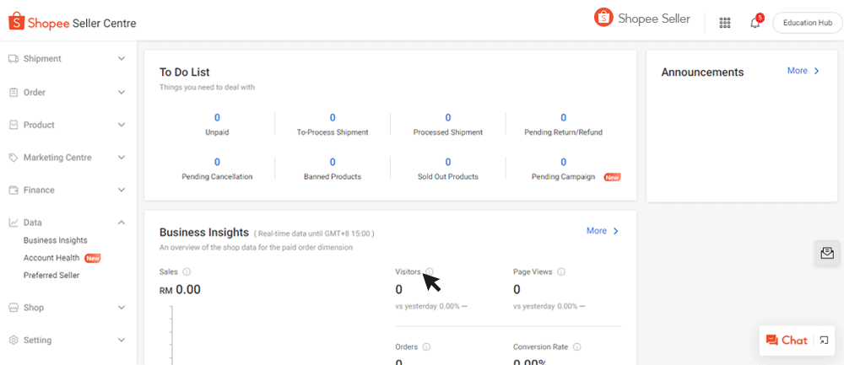The width and height of the screenshot is (844, 365).
Task: Click More link in Announcements
Action: coord(803,71)
